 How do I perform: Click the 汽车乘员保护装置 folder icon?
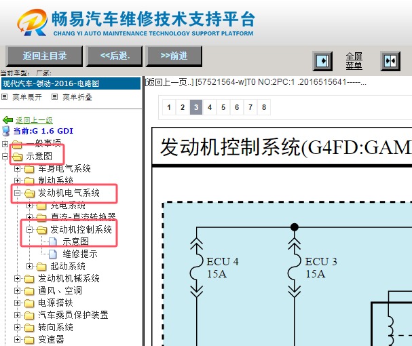coord(29,315)
